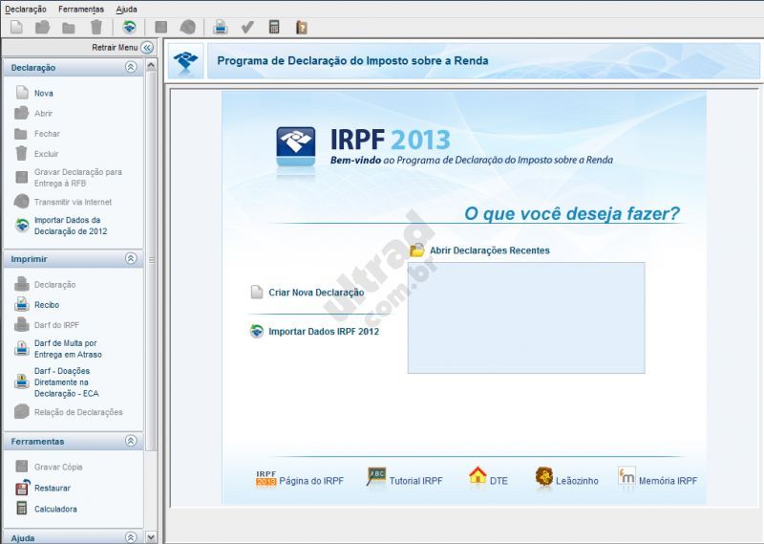The image size is (764, 544).
Task: Click the sidebar scrollbar down arrow
Action: click(150, 537)
